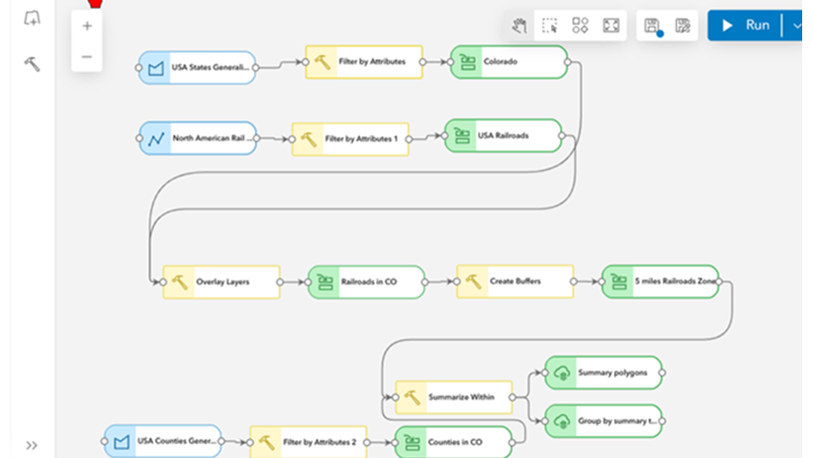The height and width of the screenshot is (458, 813).
Task: Click output port of USA Railroads node
Action: click(x=562, y=135)
